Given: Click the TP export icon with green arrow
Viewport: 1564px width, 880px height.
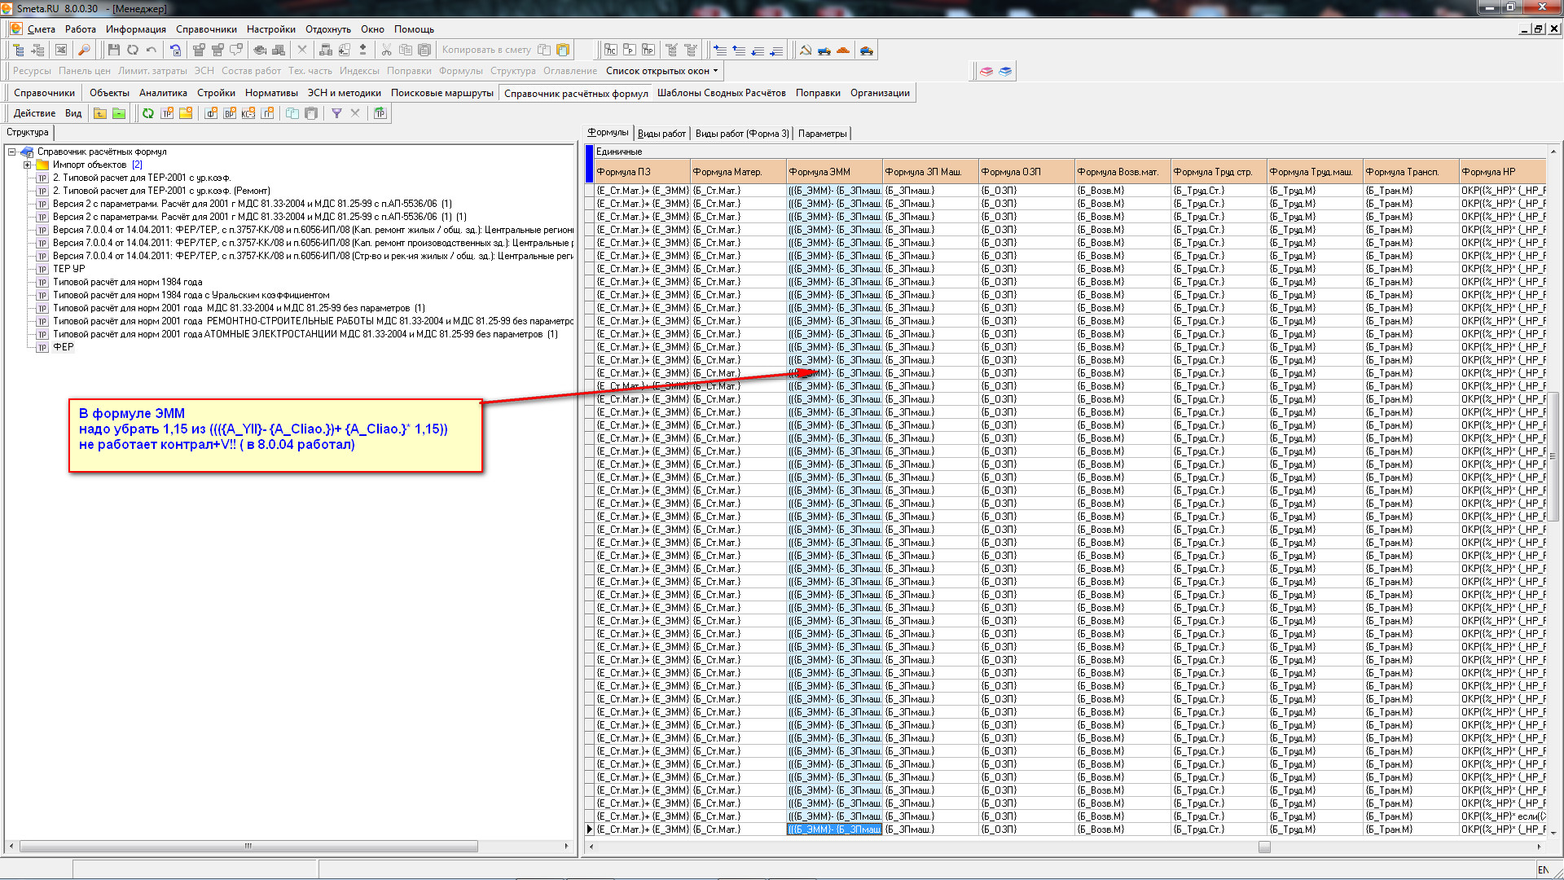Looking at the screenshot, I should [380, 113].
